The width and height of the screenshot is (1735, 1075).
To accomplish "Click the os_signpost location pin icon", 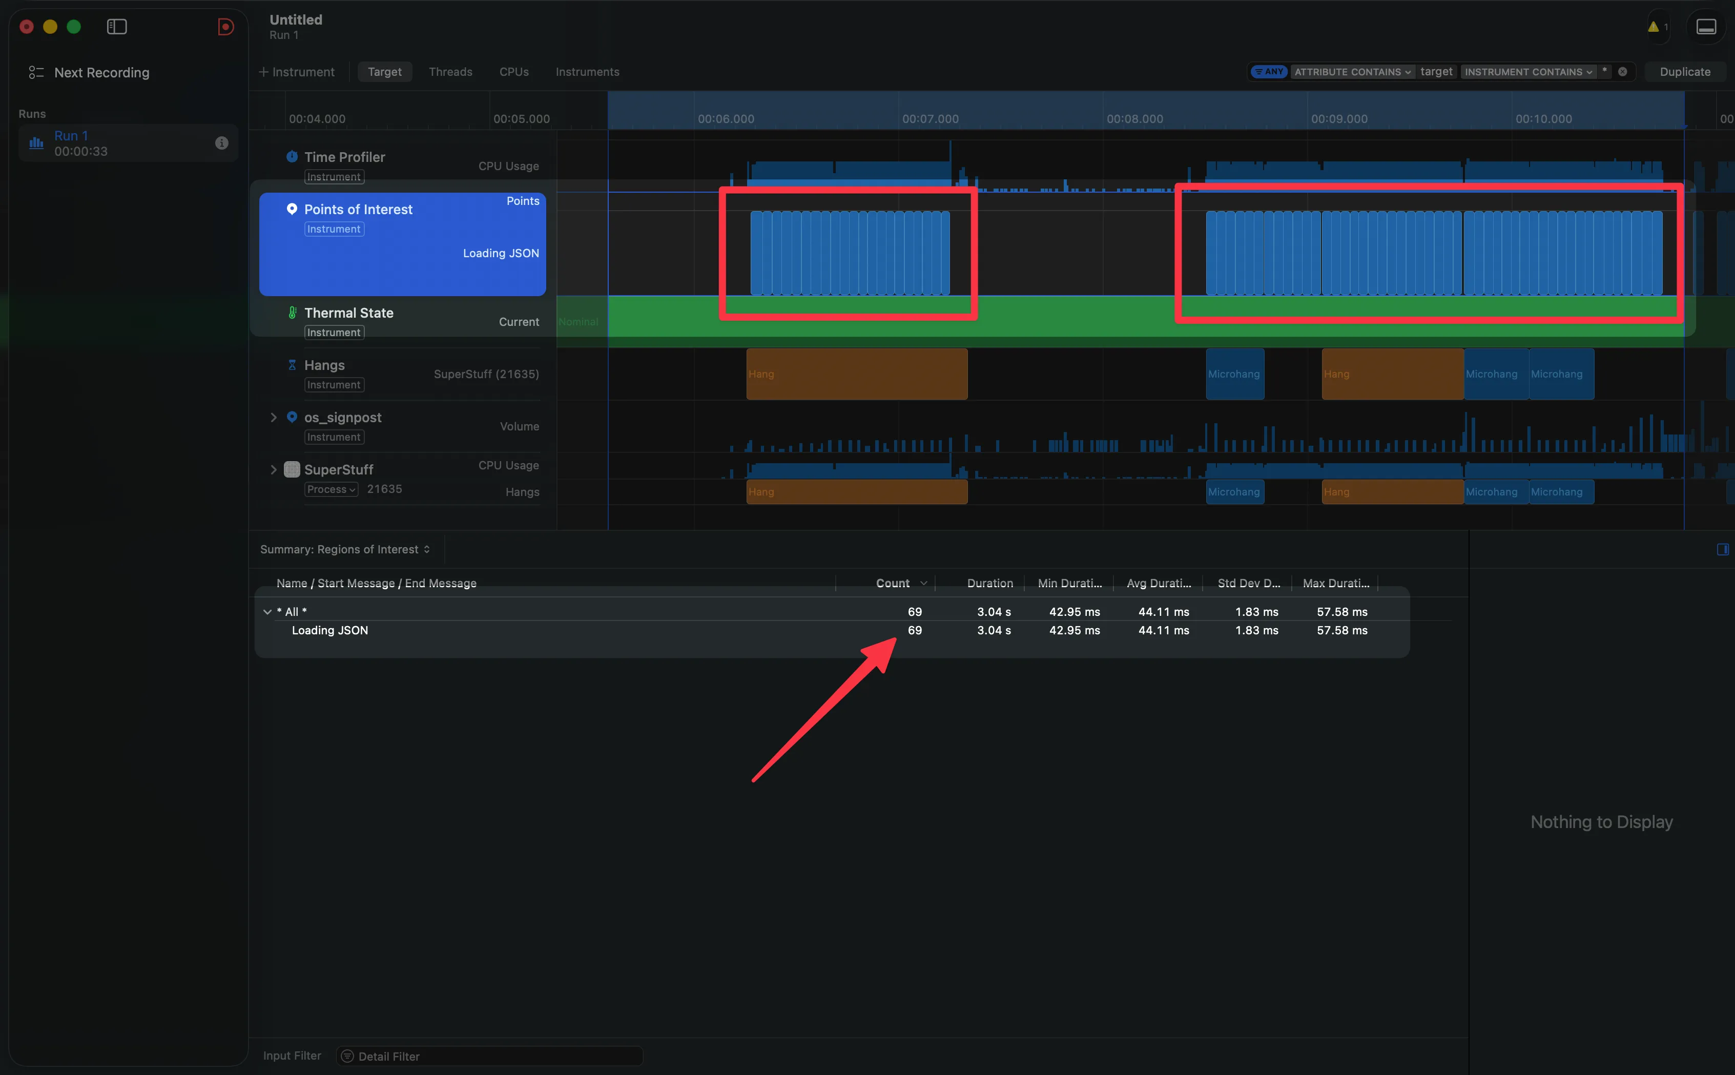I will pyautogui.click(x=292, y=418).
